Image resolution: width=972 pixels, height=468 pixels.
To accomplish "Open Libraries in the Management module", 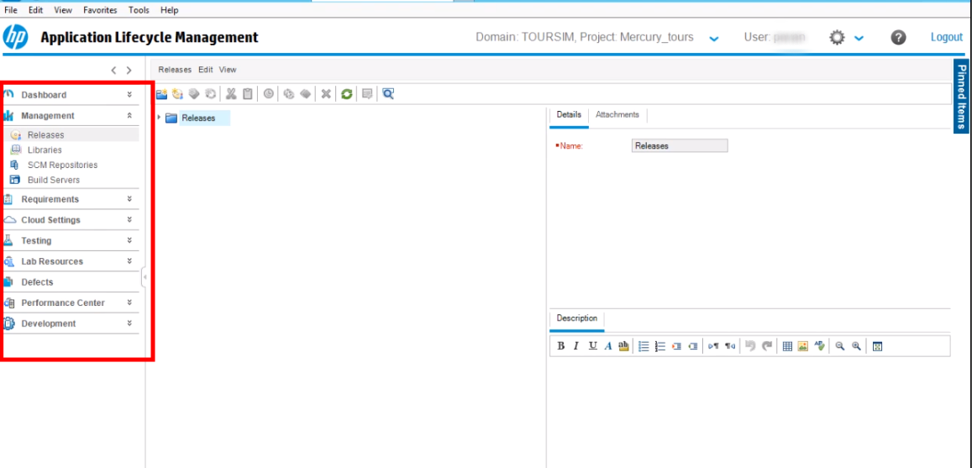I will pyautogui.click(x=45, y=150).
